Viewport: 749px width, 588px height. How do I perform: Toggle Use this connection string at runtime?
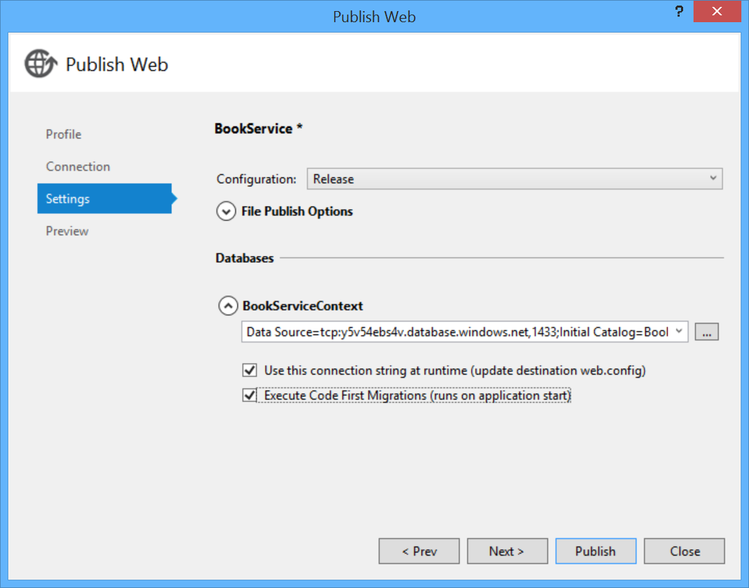(250, 370)
